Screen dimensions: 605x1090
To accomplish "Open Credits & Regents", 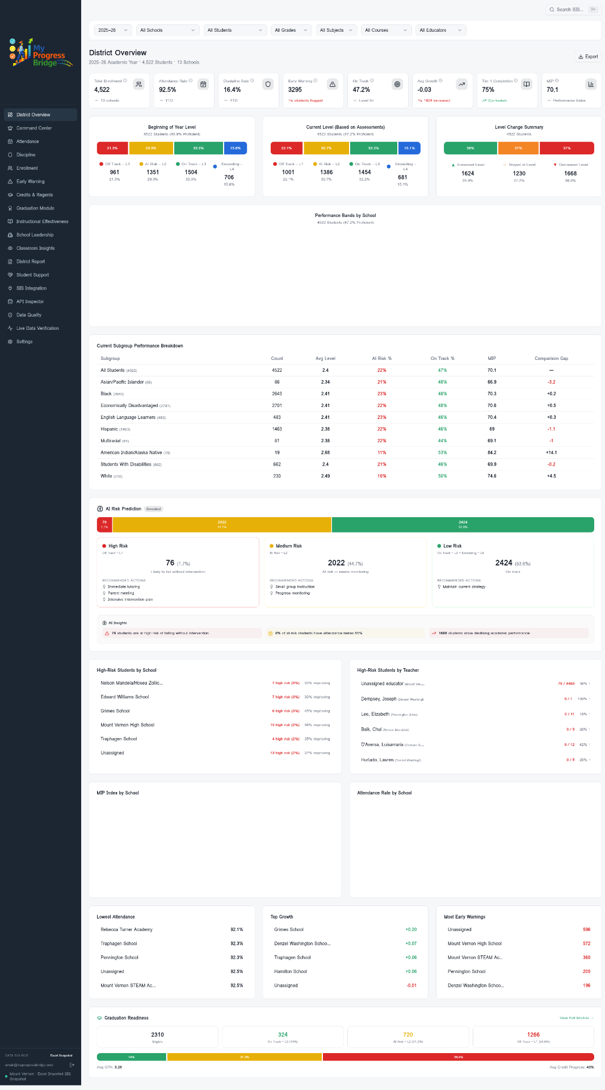I will (x=40, y=195).
